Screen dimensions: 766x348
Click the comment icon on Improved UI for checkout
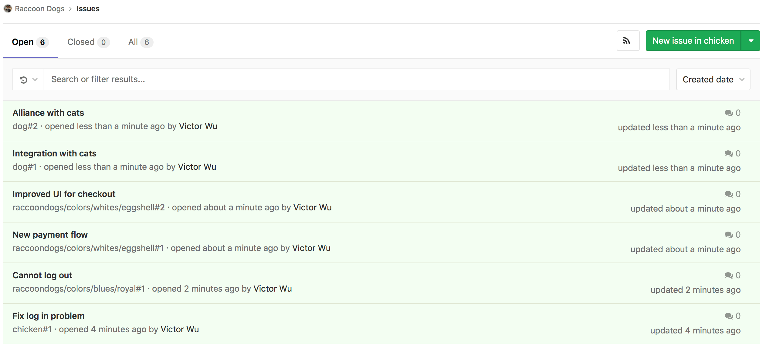pos(728,194)
